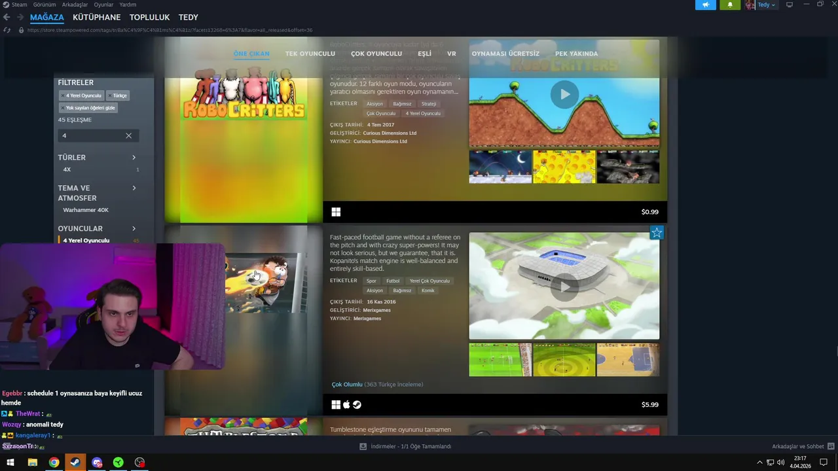Play the Kopanito stadium trailer video
This screenshot has width=838, height=471.
coord(564,286)
